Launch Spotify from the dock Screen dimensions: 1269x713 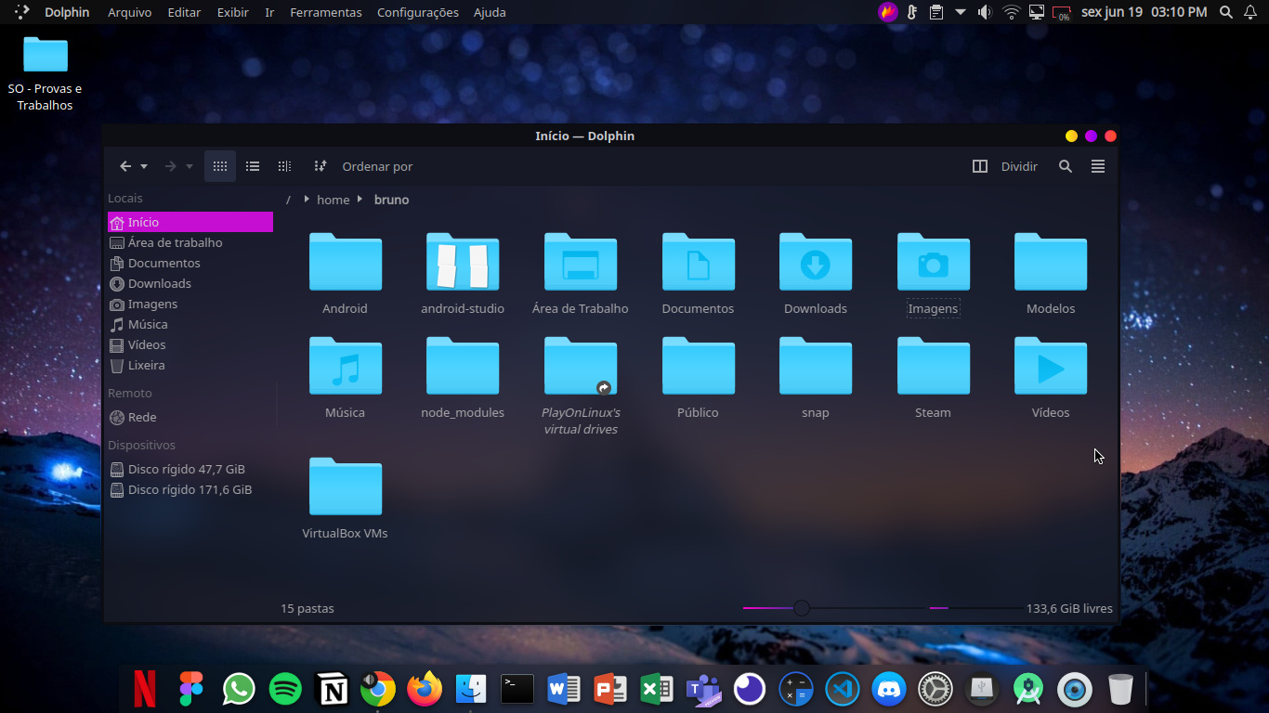[285, 689]
